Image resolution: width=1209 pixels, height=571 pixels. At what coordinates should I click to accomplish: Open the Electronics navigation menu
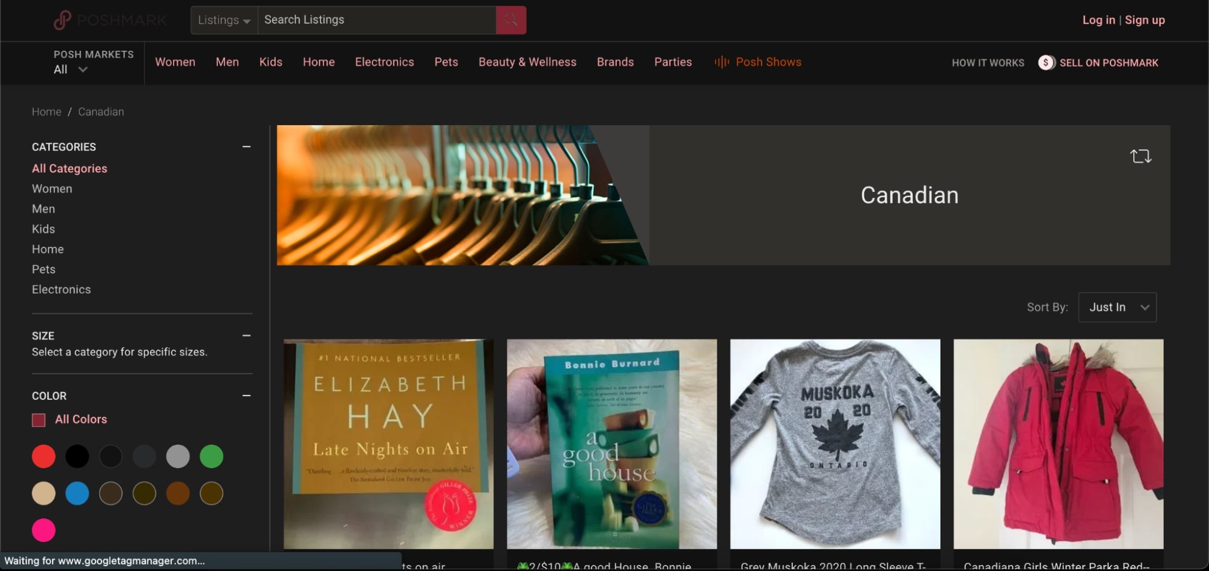pos(385,62)
